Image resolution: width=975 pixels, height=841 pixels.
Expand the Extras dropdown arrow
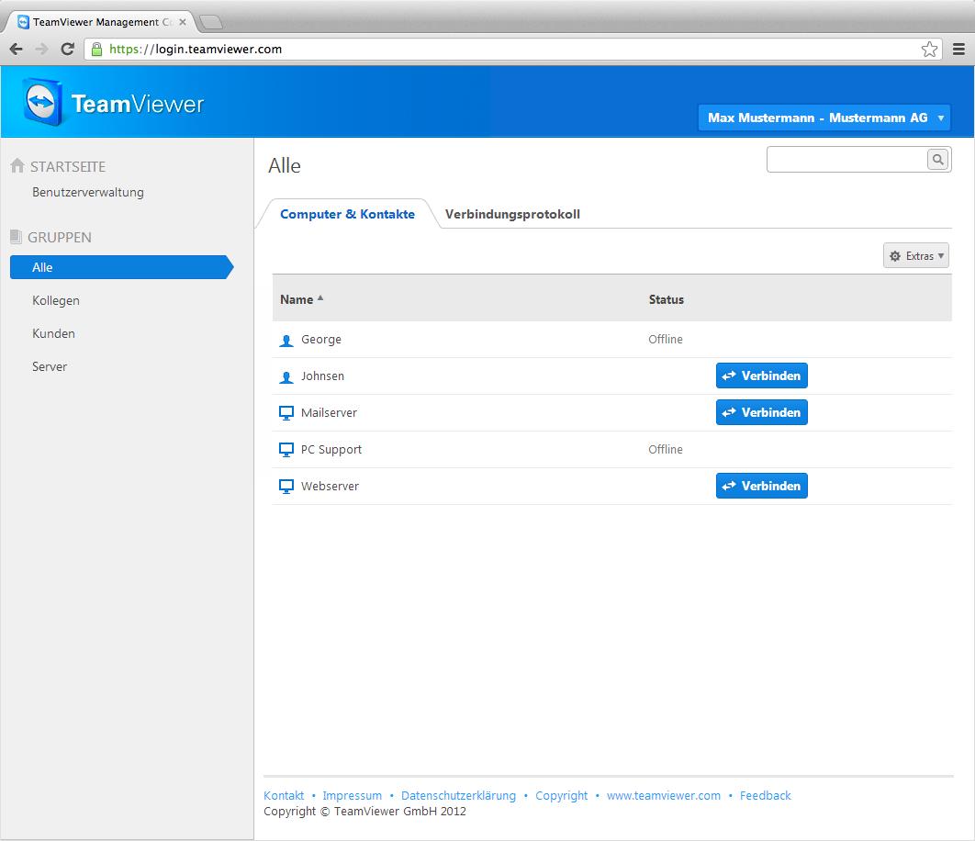click(941, 255)
